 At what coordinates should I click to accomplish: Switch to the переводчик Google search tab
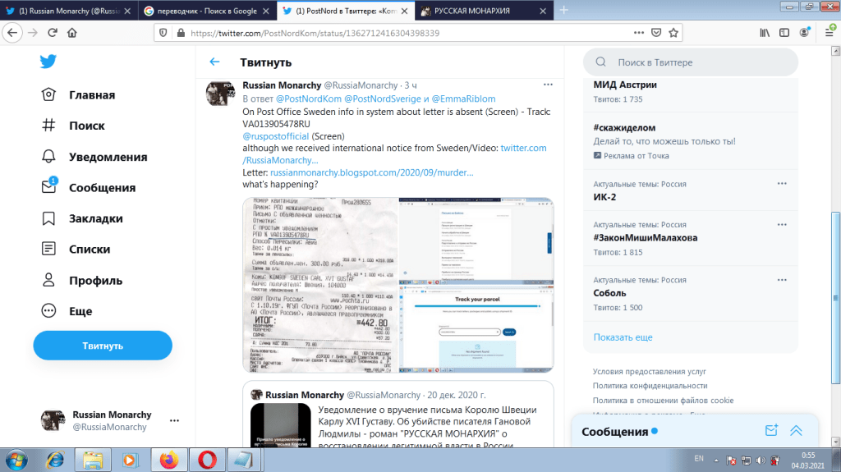(205, 11)
